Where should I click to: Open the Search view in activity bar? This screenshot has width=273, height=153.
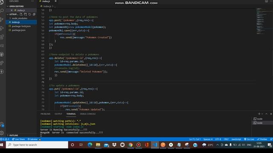[x=2, y=11]
